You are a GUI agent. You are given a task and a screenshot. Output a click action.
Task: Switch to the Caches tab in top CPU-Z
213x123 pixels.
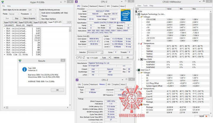tap(85, 6)
